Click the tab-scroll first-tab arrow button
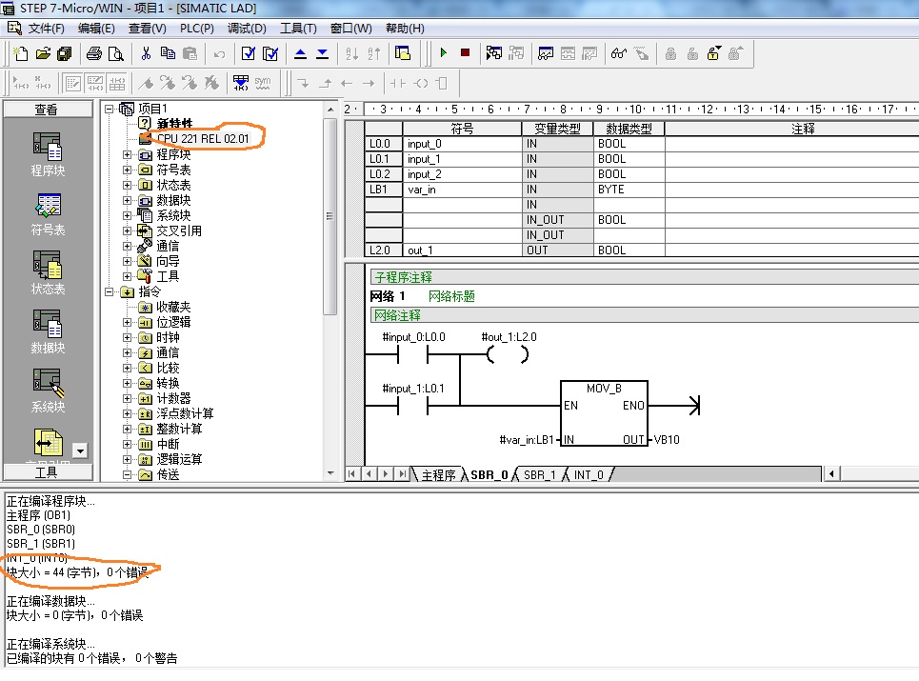The width and height of the screenshot is (919, 681). 351,474
